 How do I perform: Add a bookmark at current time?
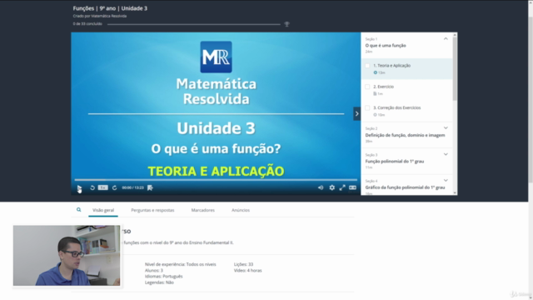pos(150,187)
